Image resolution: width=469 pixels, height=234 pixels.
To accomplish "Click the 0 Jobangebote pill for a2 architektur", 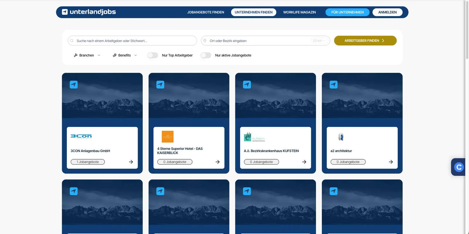I will tap(348, 162).
